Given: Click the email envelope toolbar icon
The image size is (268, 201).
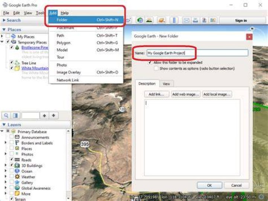Looking at the screenshot, I should [x=186, y=21].
